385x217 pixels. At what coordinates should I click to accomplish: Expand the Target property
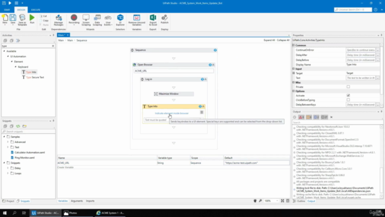(x=294, y=73)
